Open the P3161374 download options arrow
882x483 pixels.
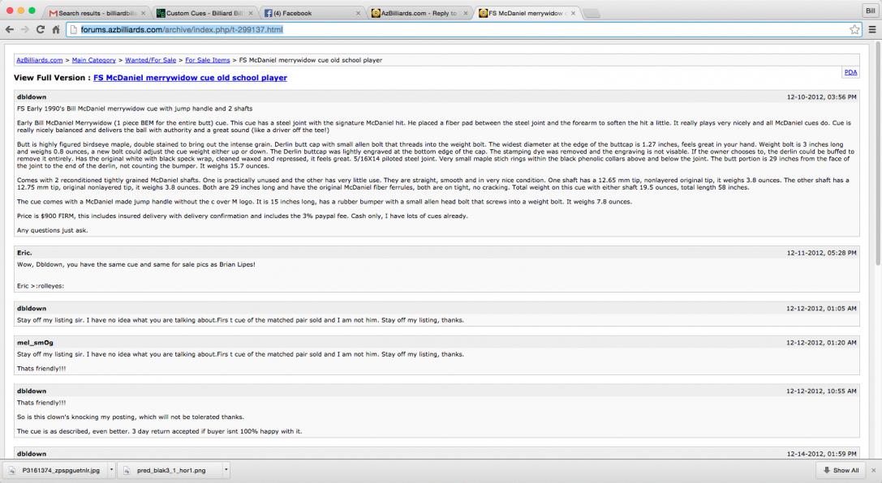(111, 470)
